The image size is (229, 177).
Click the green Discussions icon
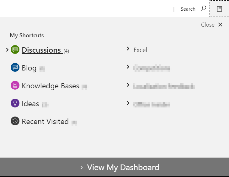pyautogui.click(x=15, y=49)
